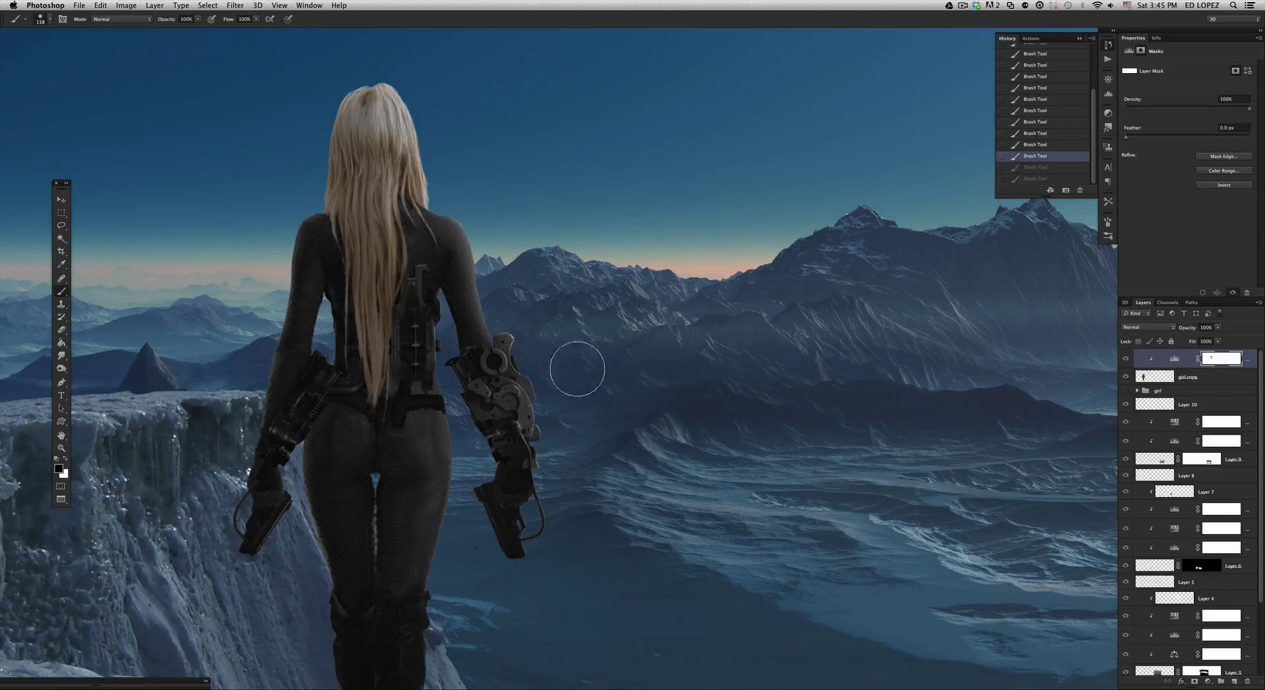Adjust the Feather slider handle
Screen dimensions: 1265x690
pos(1126,137)
